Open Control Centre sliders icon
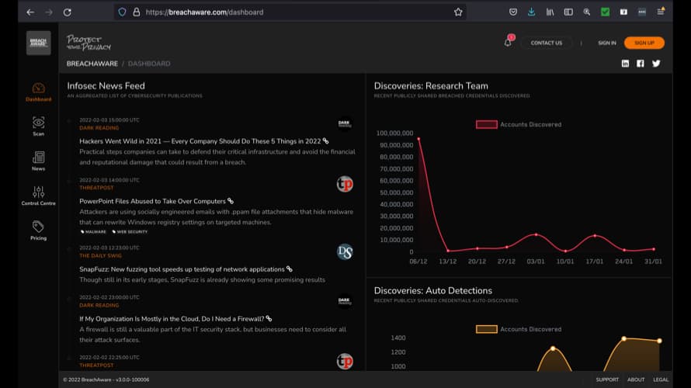This screenshot has height=388, width=691. [x=38, y=193]
